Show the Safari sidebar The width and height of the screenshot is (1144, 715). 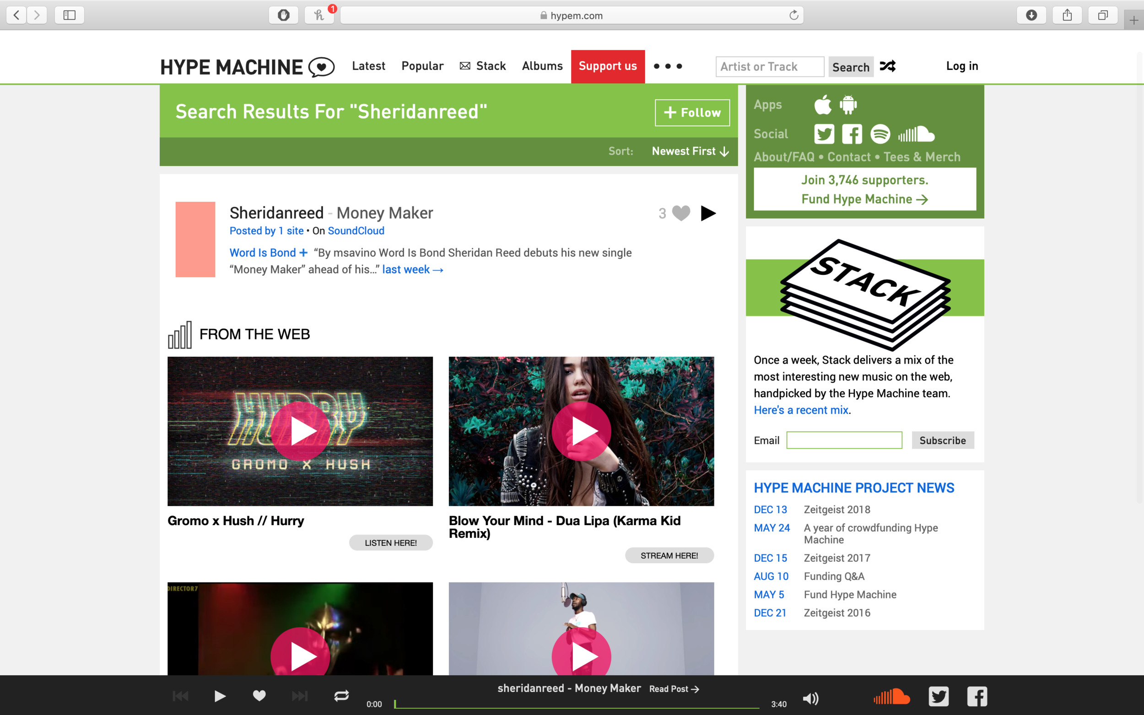click(70, 15)
